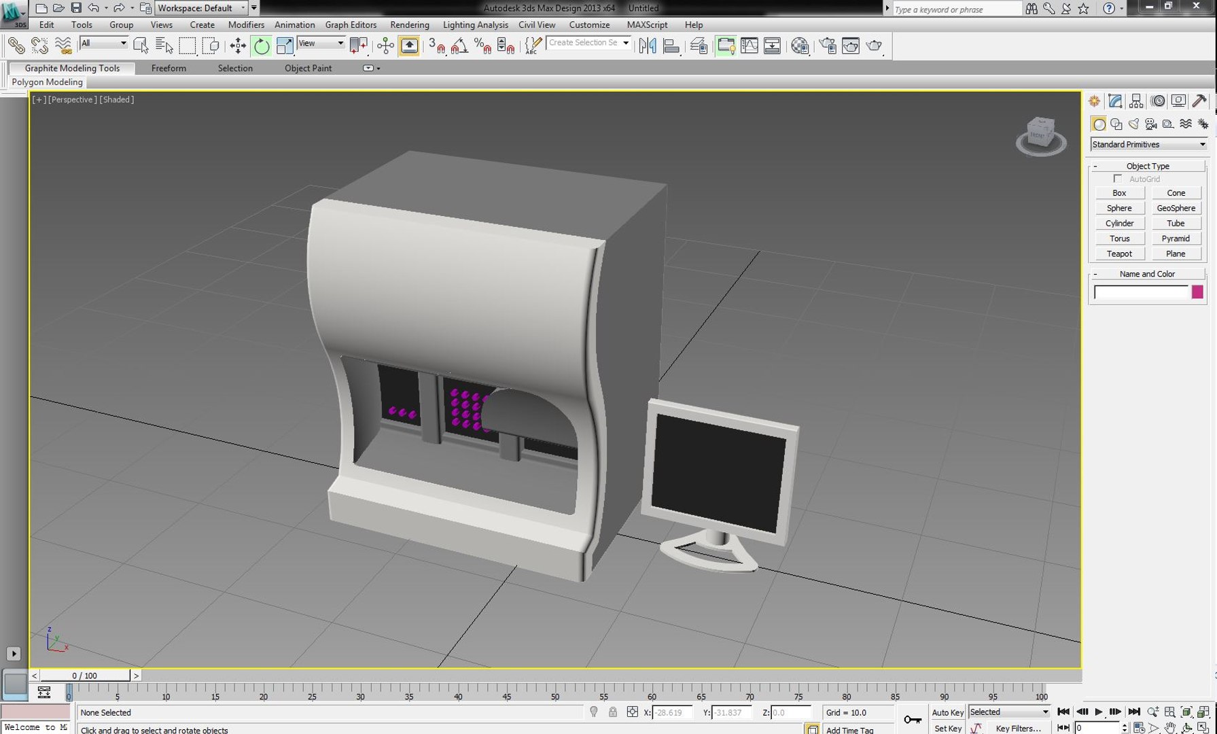
Task: Toggle Percent Snap
Action: coord(482,46)
